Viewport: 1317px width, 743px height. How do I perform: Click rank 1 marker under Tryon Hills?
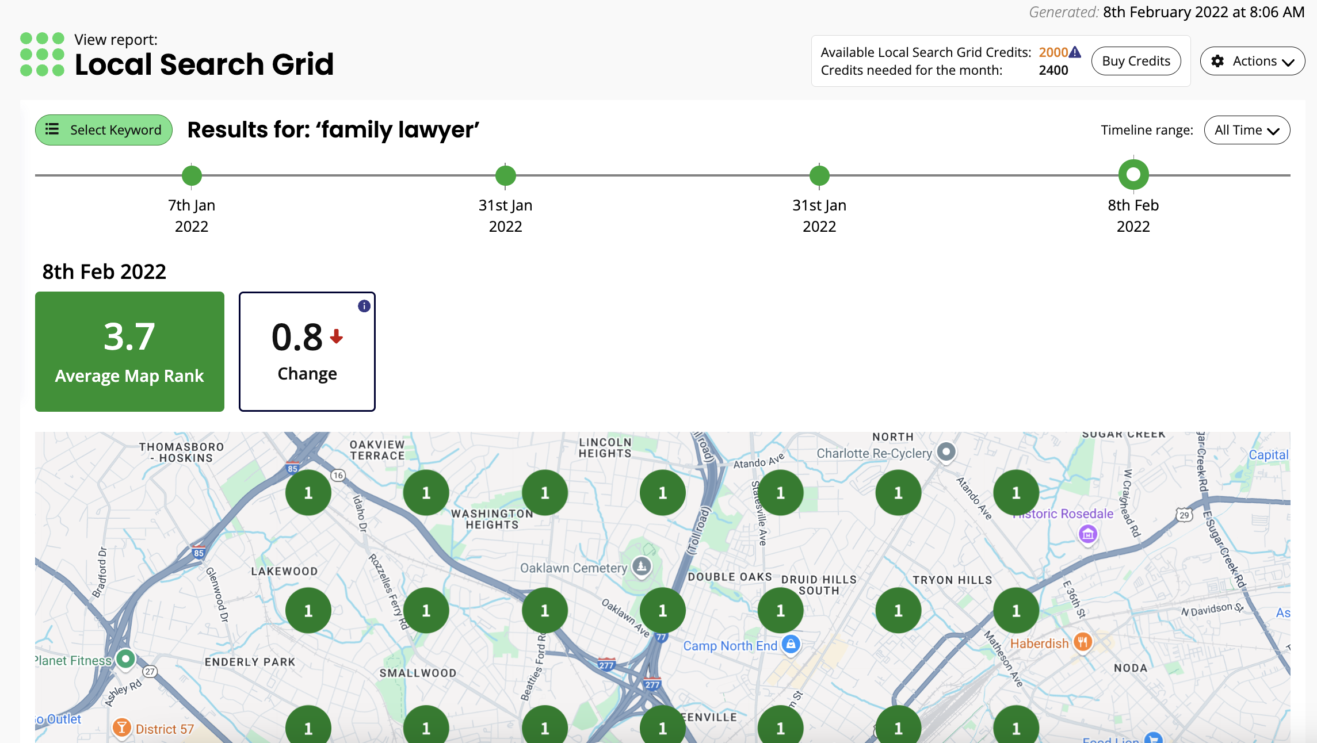click(x=898, y=611)
